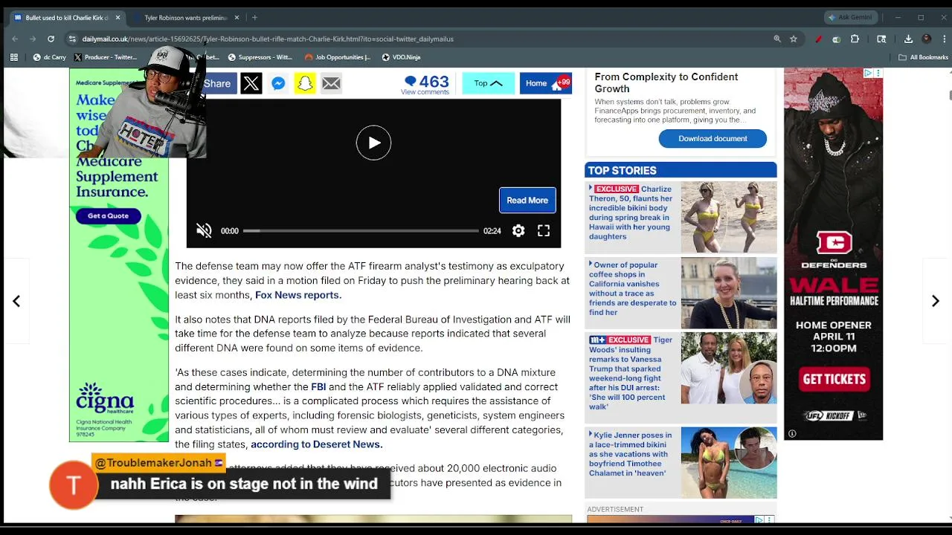Click the address bar URL field

pos(416,39)
